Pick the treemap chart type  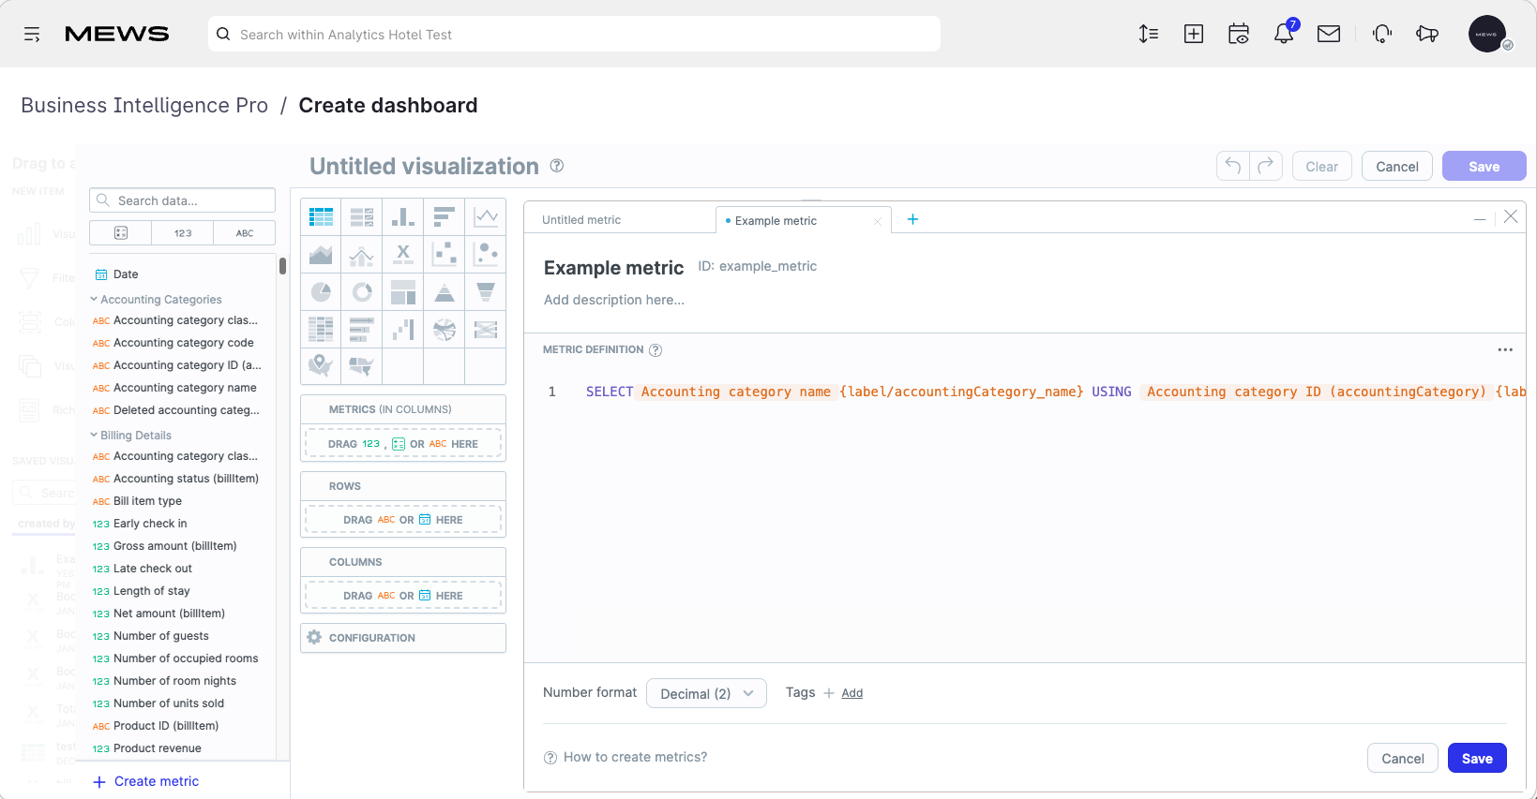point(403,292)
